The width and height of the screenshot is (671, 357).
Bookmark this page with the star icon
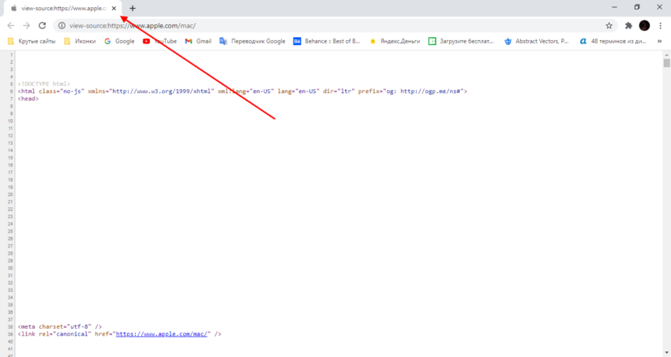(609, 25)
